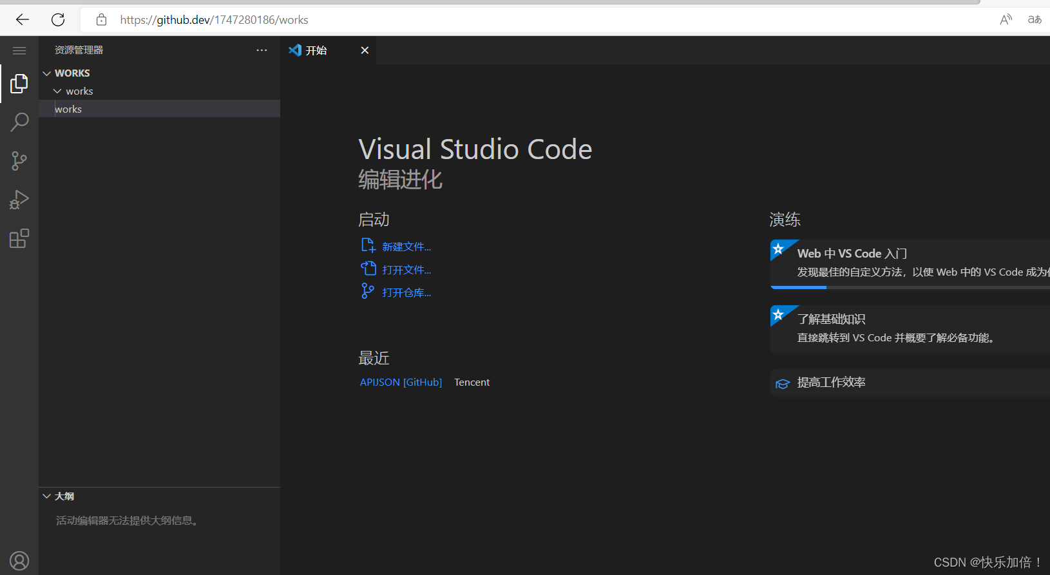Viewport: 1050px width, 575px height.
Task: Click the 打开文件... link
Action: pyautogui.click(x=406, y=270)
